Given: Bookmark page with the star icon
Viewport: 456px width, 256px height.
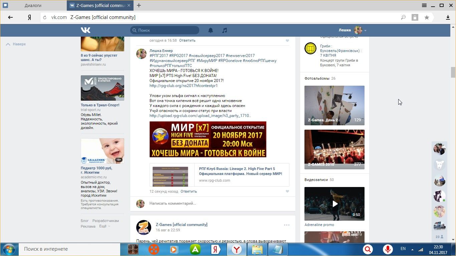Looking at the screenshot, I should 427,18.
